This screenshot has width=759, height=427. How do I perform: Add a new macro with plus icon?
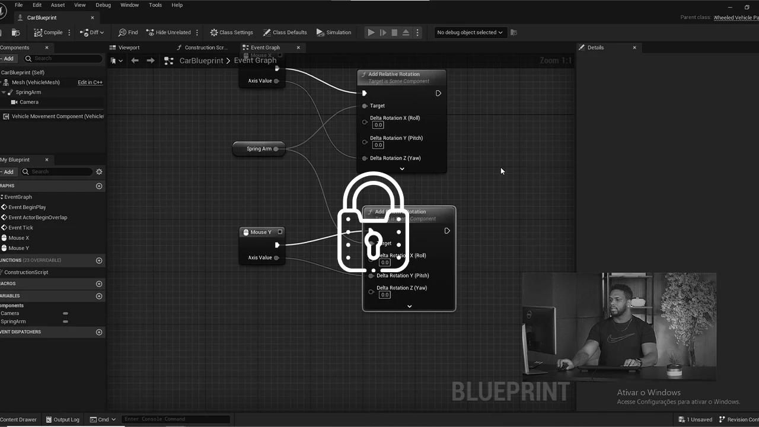(99, 284)
